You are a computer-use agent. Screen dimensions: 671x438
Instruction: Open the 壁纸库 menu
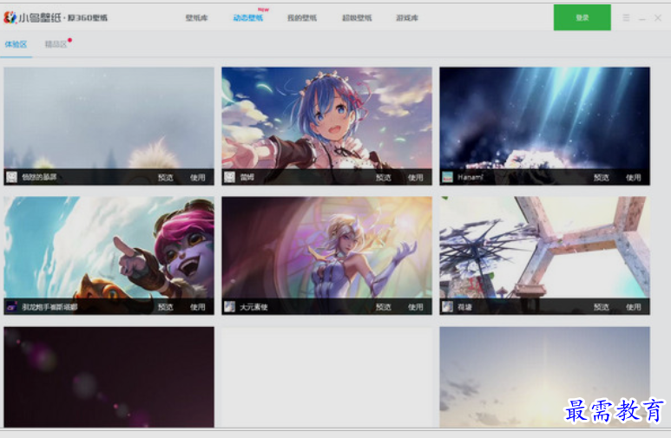tap(196, 17)
